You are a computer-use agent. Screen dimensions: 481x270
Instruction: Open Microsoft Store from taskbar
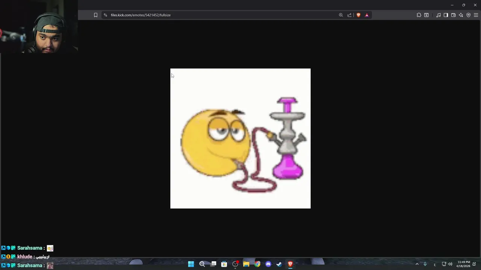(x=224, y=264)
